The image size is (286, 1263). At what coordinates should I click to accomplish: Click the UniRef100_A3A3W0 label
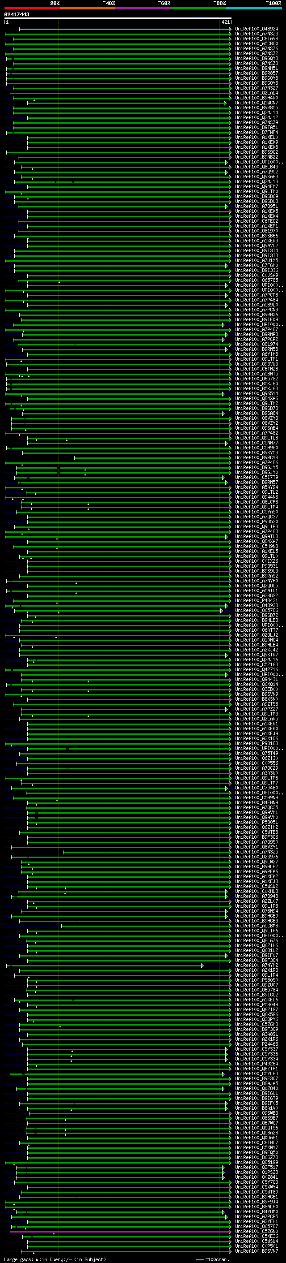pos(256,773)
